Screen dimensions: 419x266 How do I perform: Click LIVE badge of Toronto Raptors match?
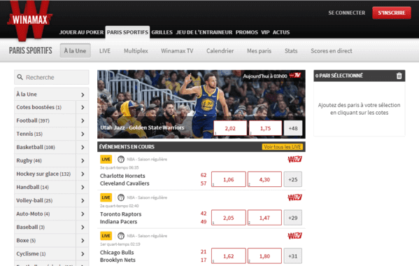point(106,197)
